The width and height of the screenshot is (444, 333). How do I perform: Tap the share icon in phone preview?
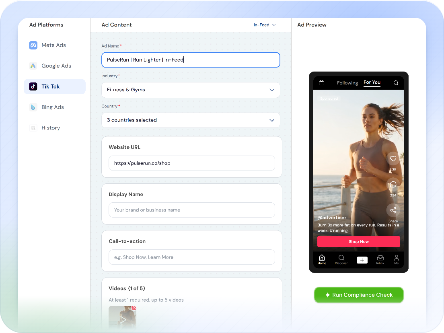tap(393, 210)
